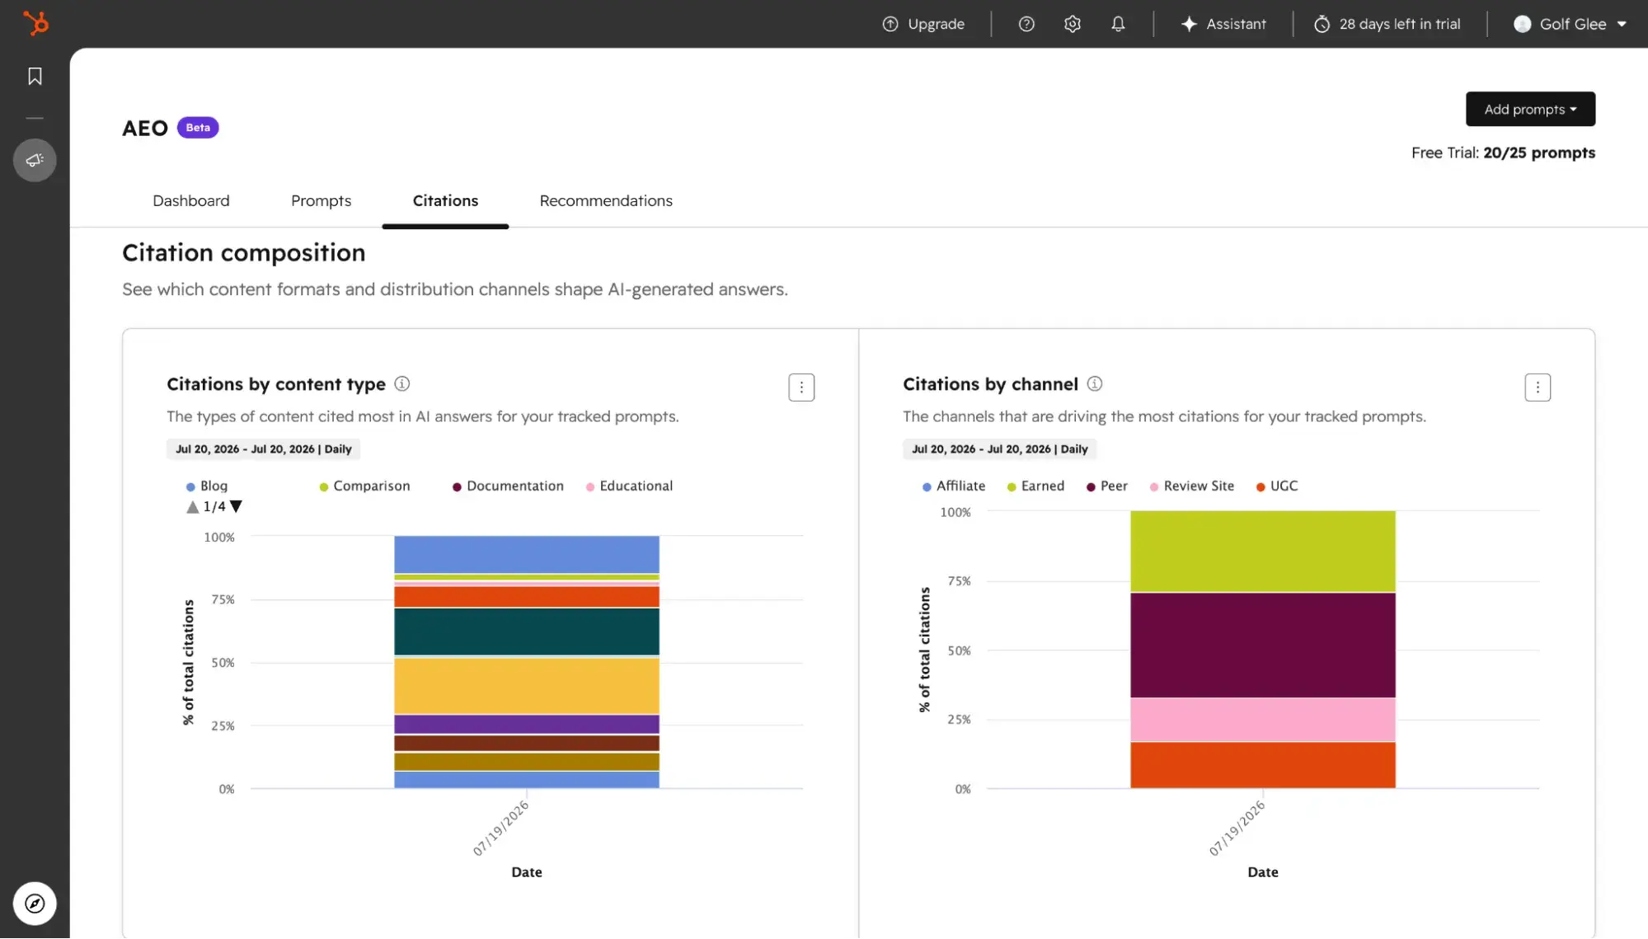Switch to the Dashboard tab
This screenshot has width=1648, height=939.
tap(191, 201)
